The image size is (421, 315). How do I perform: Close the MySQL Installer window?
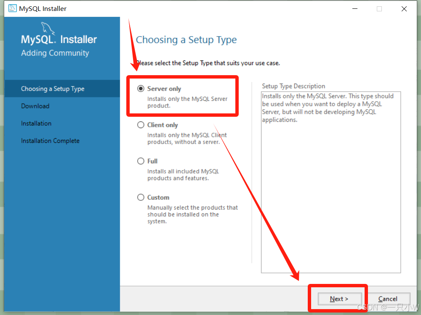pyautogui.click(x=404, y=9)
